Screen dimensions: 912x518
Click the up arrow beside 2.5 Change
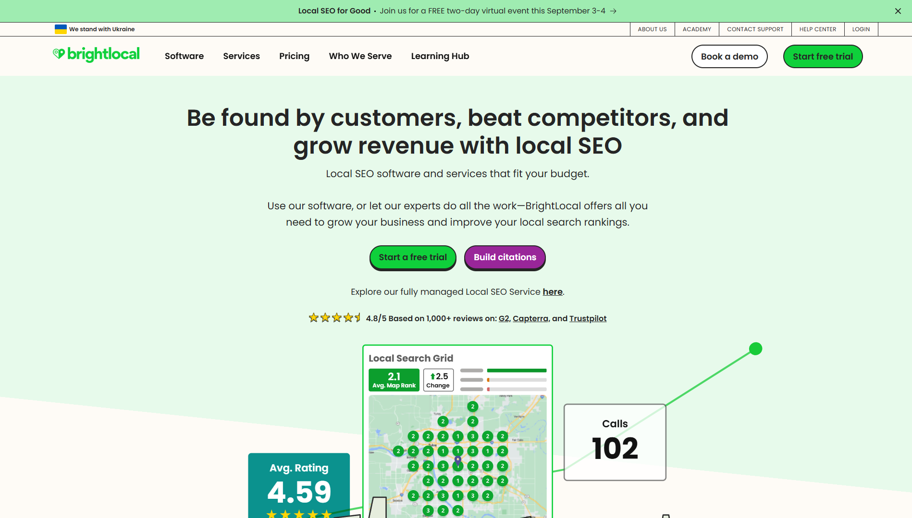[x=432, y=376]
